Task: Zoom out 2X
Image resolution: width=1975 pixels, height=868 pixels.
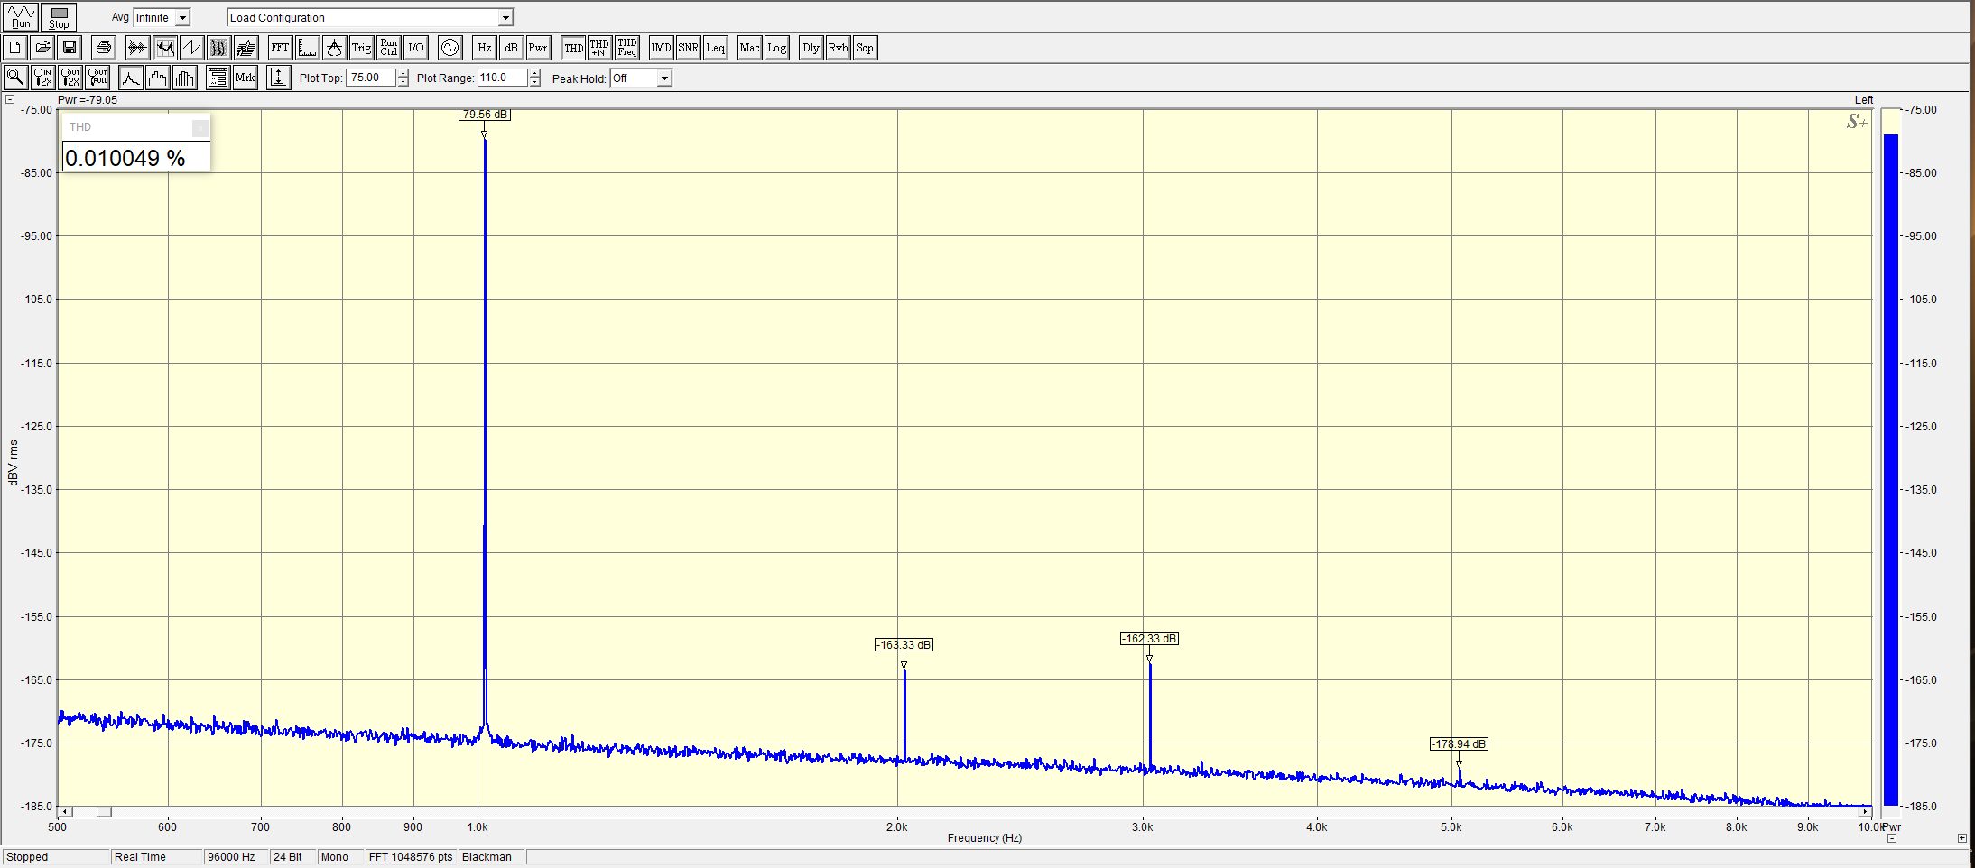Action: pos(70,78)
